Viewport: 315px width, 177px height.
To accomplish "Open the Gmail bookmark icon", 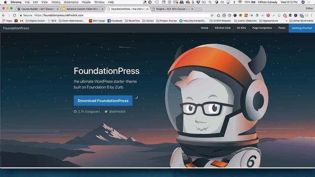I will pyautogui.click(x=22, y=21).
